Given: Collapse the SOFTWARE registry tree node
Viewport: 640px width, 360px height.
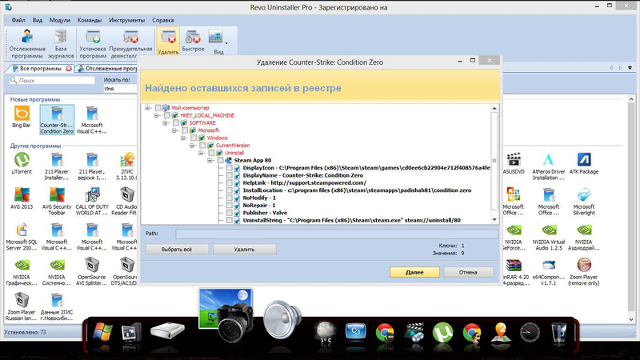Looking at the screenshot, I should pos(166,122).
